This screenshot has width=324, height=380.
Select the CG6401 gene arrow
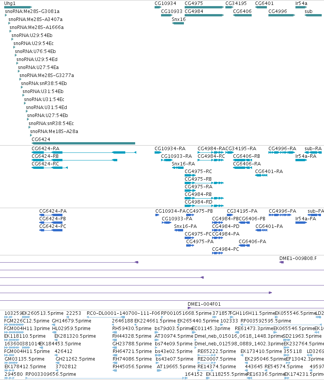pos(261,7)
